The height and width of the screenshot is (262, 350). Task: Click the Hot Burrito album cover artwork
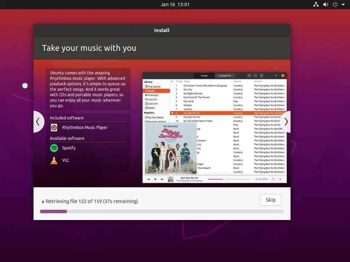171,148
